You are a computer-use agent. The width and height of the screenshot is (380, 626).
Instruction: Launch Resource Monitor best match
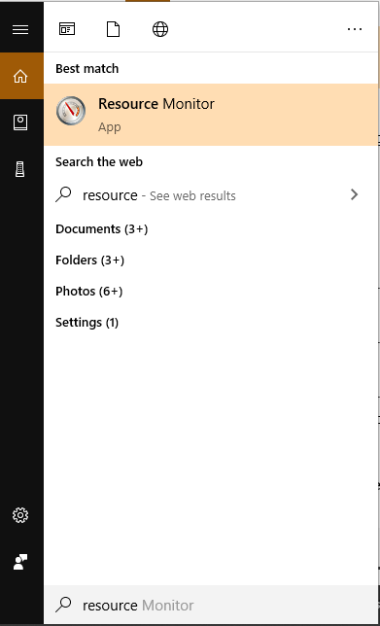pyautogui.click(x=210, y=115)
